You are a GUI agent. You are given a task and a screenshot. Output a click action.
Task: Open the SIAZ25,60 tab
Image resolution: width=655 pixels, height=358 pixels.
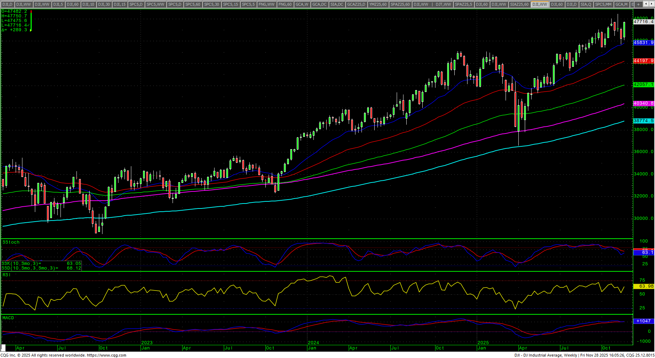click(519, 4)
